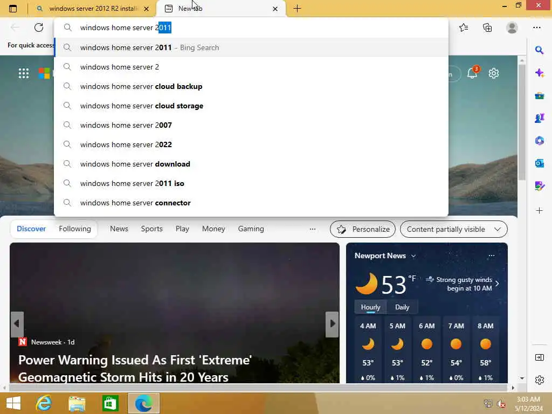Viewport: 552px width, 414px height.
Task: Choose suggestion windows home server cloud storage
Action: (251, 106)
